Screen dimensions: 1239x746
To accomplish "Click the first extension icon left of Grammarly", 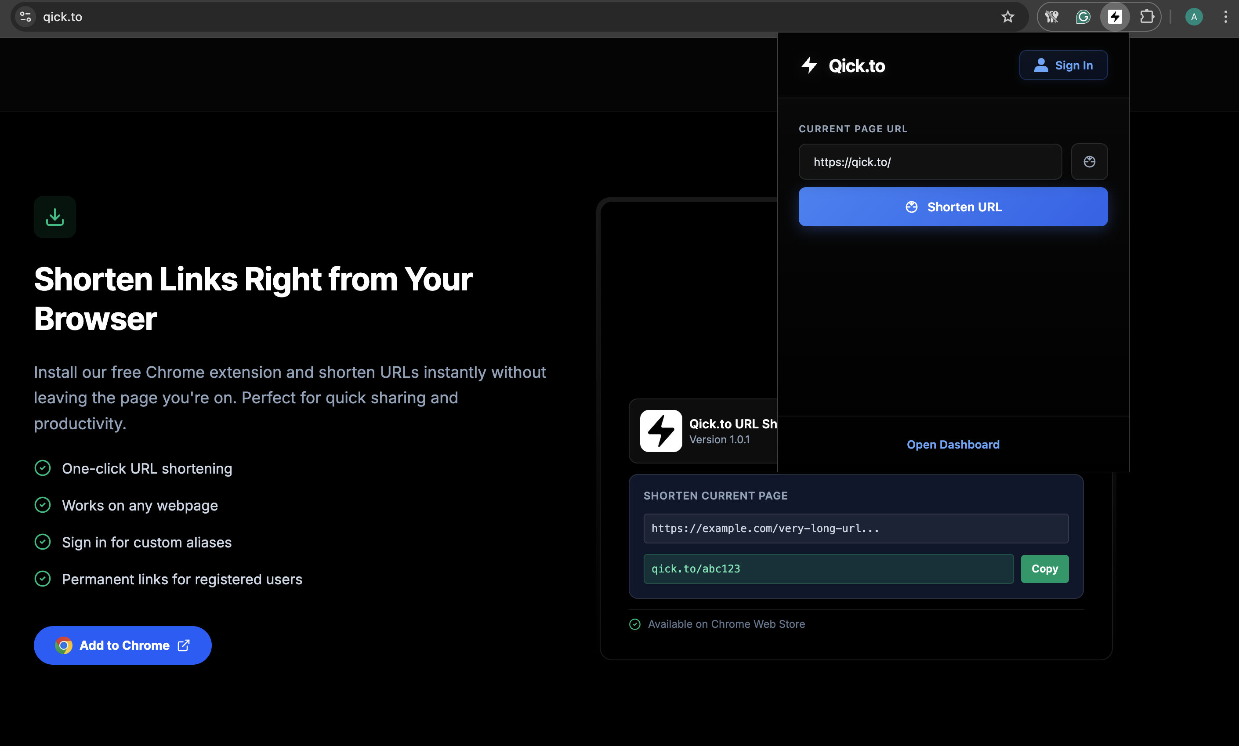I will point(1051,17).
